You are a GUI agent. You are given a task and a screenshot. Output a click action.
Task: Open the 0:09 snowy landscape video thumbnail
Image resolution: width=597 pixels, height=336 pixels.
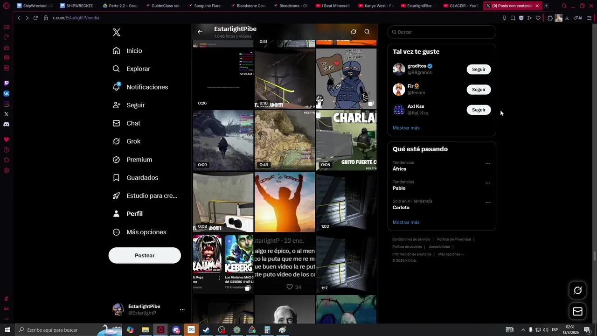(223, 140)
